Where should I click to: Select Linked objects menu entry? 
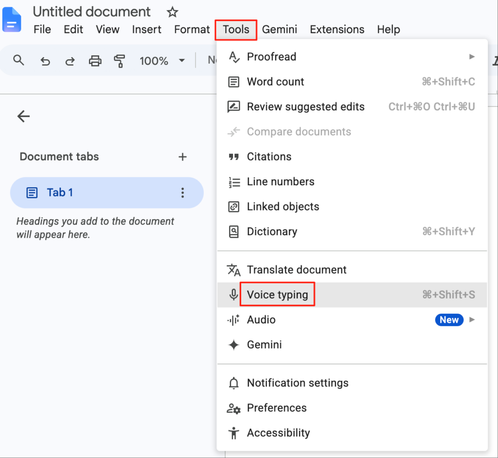[352, 207]
